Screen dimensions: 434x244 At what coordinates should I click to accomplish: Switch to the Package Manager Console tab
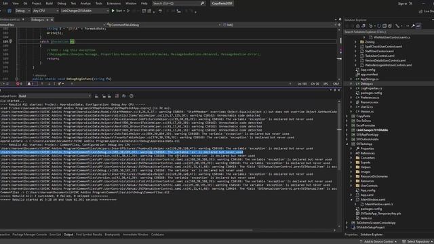point(30,235)
